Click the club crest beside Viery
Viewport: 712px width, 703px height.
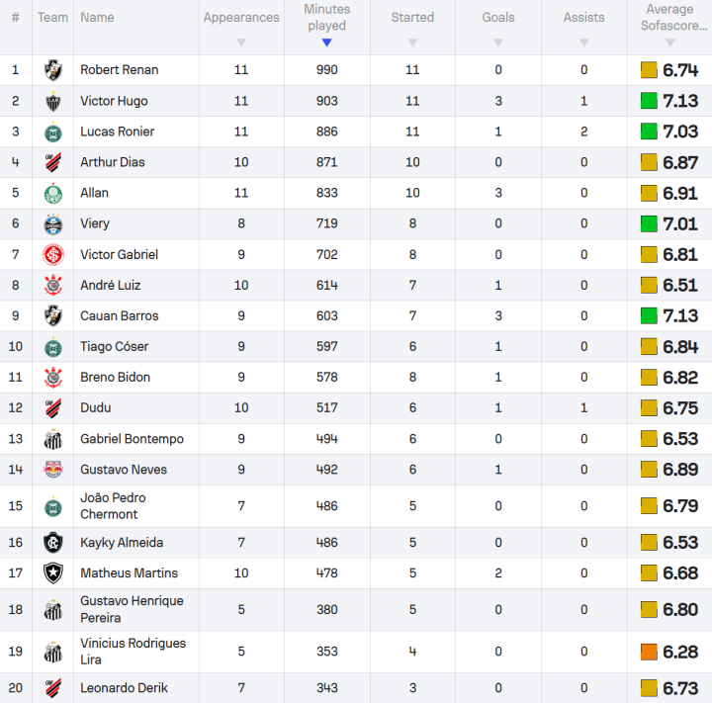click(52, 224)
